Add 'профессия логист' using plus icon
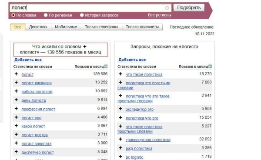 click(16, 108)
